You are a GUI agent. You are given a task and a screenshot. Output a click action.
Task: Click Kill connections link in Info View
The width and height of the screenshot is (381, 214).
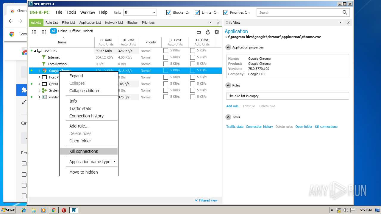(326, 127)
